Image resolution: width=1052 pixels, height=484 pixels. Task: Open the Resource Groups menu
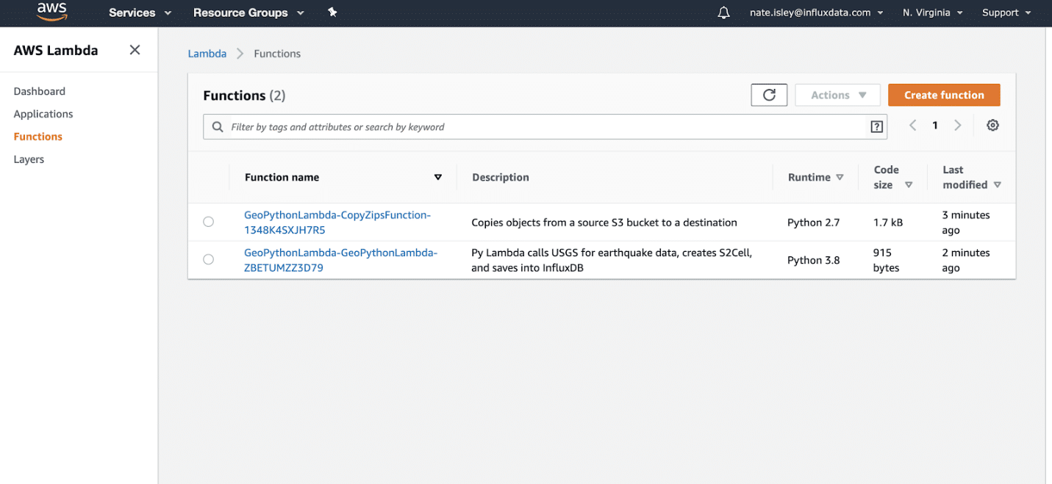click(x=248, y=12)
